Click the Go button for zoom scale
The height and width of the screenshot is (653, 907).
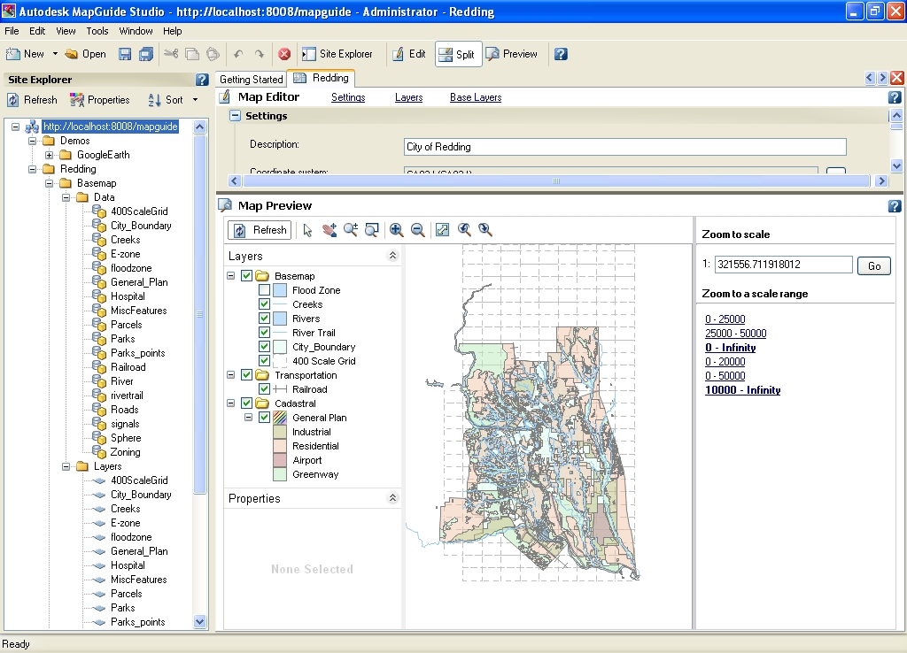tap(874, 265)
